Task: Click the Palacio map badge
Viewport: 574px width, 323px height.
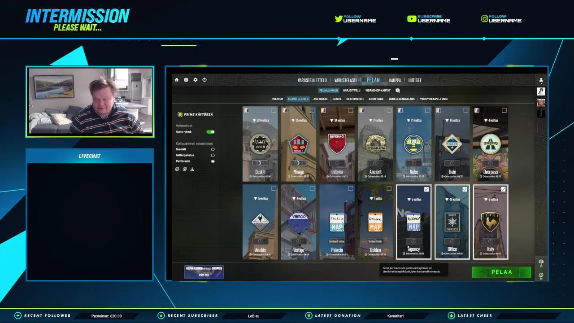Action: click(337, 222)
